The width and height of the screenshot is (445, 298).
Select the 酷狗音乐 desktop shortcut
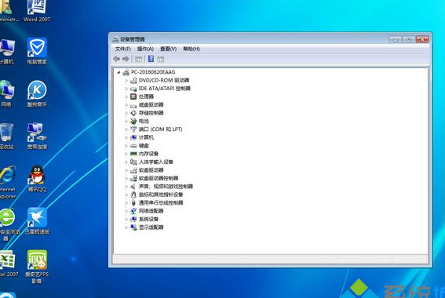point(37,93)
